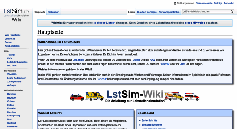Open the Erding Leitstelle link
This screenshot has width=237, height=129.
tap(10, 105)
